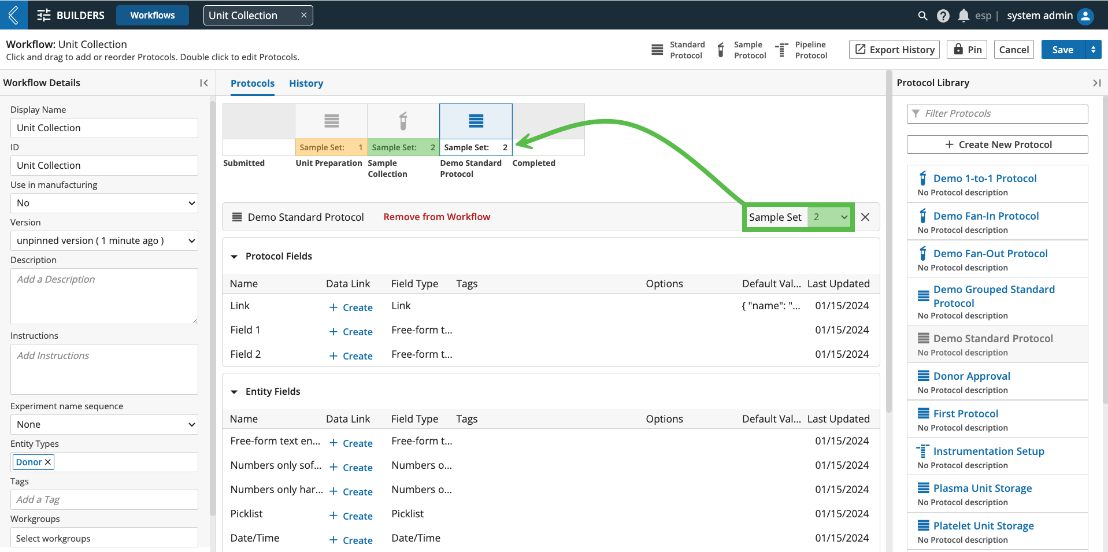Viewport: 1108px width, 552px height.
Task: Click the Cancel button
Action: 1014,50
